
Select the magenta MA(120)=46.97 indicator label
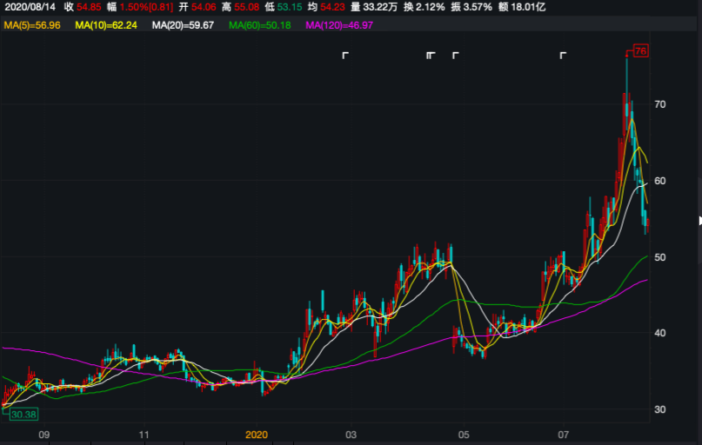pyautogui.click(x=339, y=26)
